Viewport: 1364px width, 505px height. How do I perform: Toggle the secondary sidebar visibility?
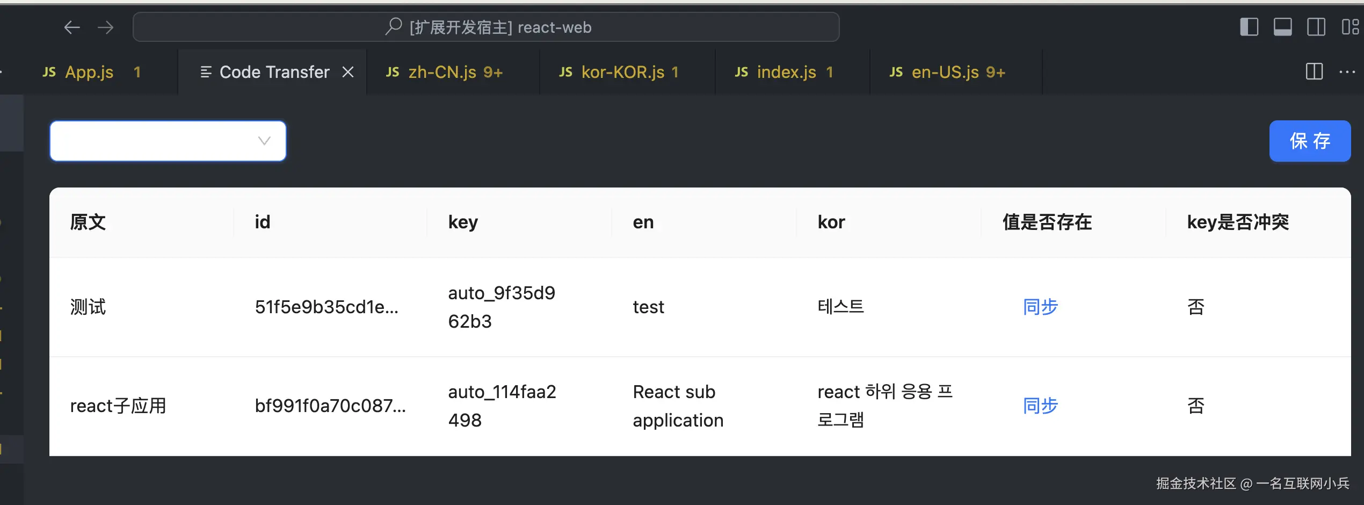click(x=1316, y=27)
